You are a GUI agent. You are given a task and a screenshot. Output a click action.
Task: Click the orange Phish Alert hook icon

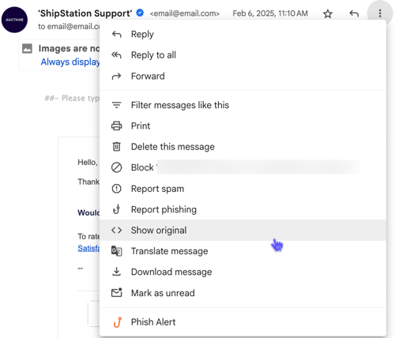(118, 322)
